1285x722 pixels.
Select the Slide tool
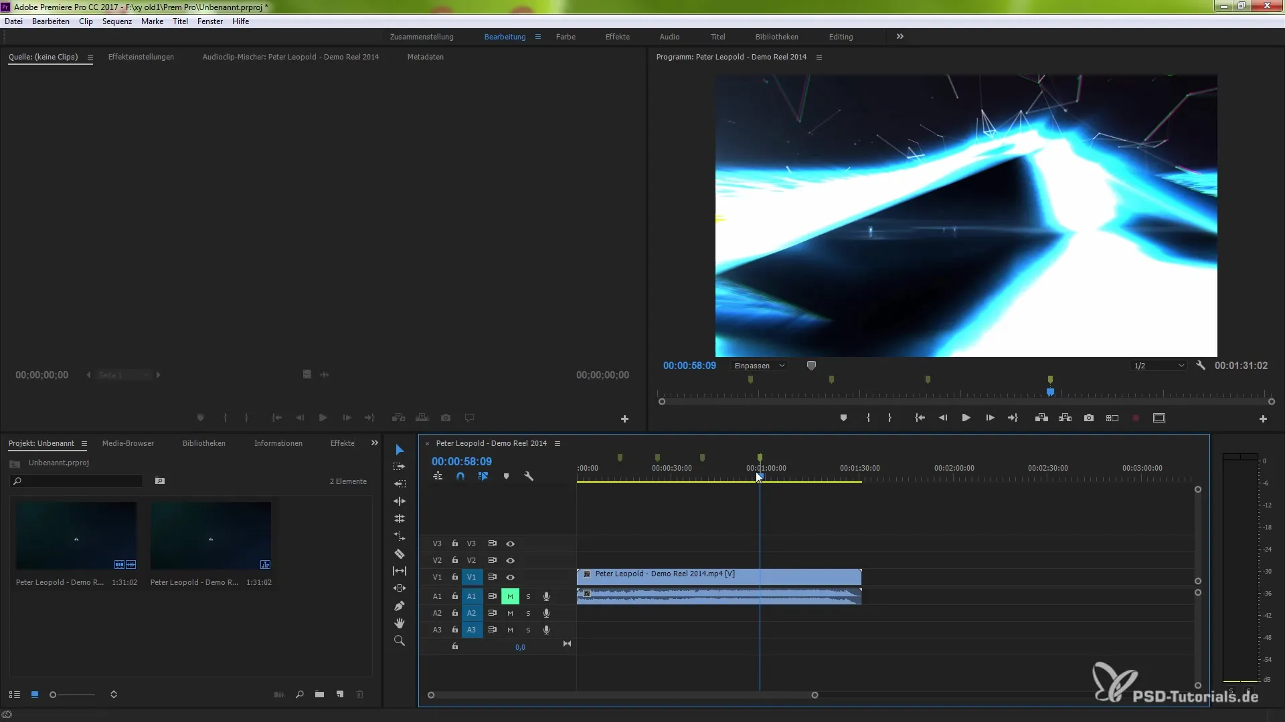coord(400,588)
